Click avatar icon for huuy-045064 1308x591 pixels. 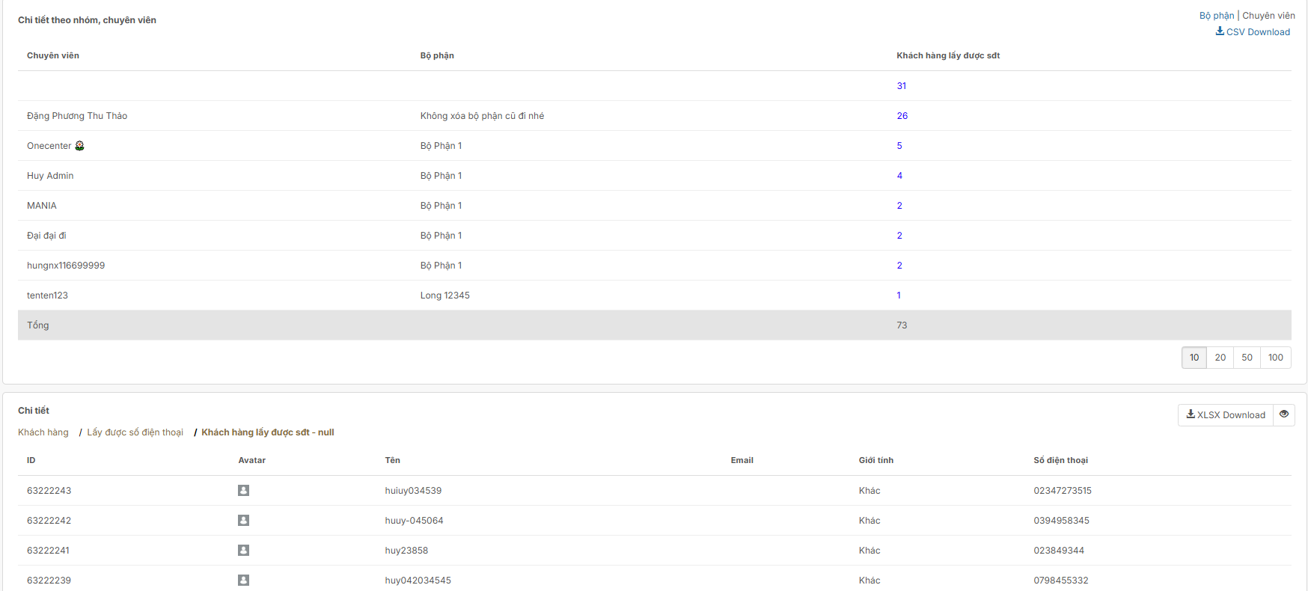point(243,521)
